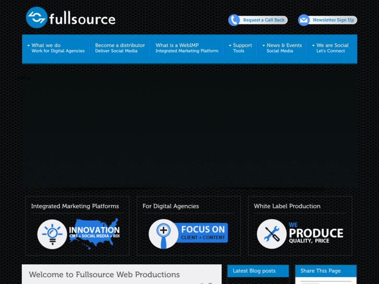This screenshot has width=379, height=284.
Task: Click the wrench and screwdriver tools icon
Action: click(x=272, y=234)
